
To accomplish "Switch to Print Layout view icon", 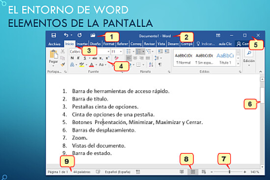I will 193,172.
